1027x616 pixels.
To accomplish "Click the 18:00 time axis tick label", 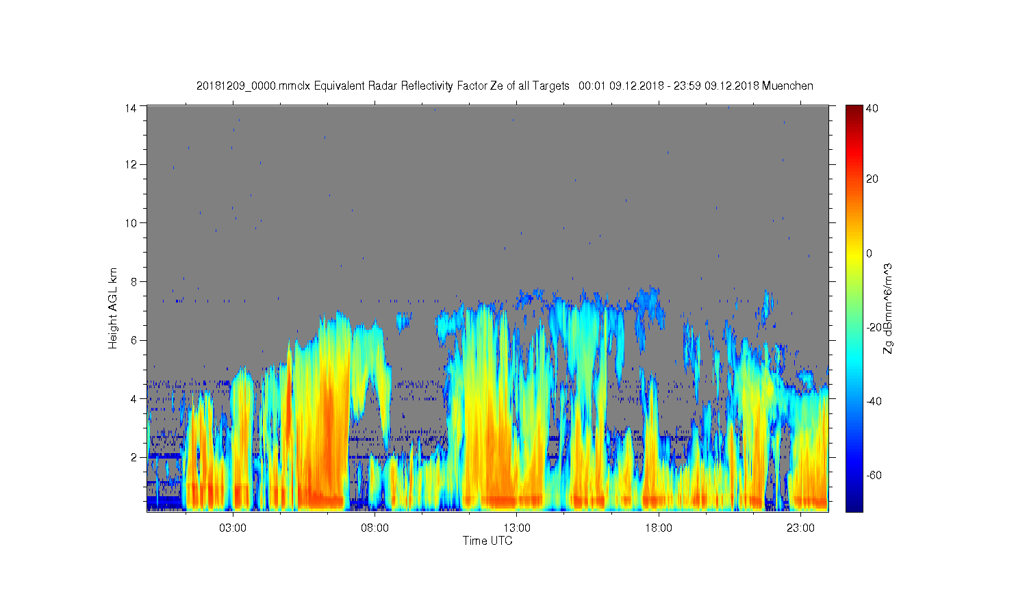I will pos(659,528).
